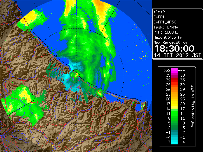Click the Height:4.5 km text
203x152 pixels.
tap(168, 37)
